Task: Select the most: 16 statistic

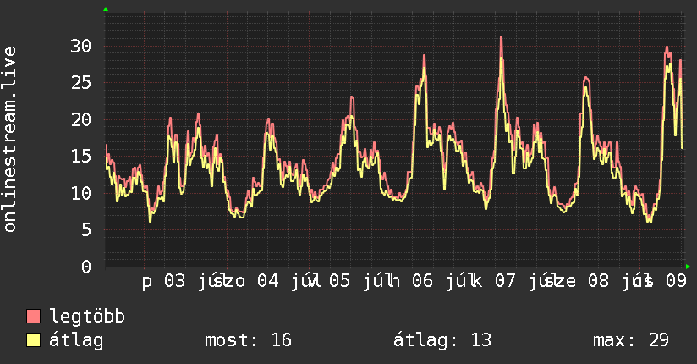Action: click(248, 340)
